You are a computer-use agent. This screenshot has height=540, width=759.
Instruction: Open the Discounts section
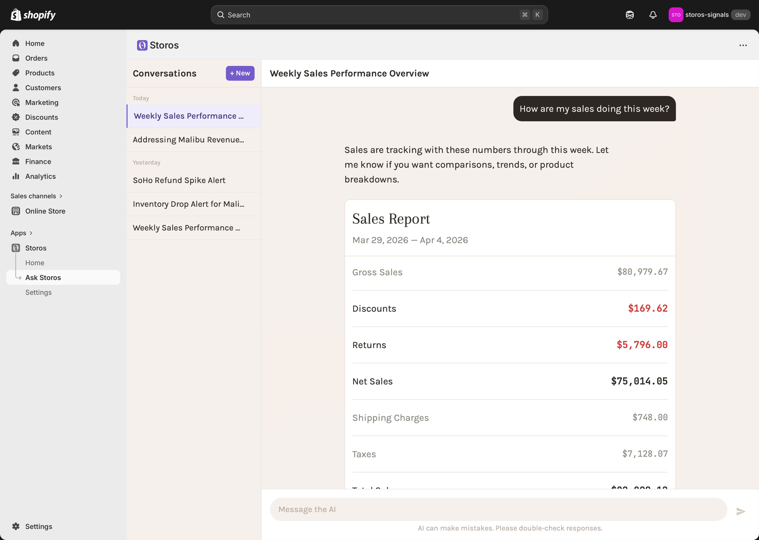tap(42, 117)
